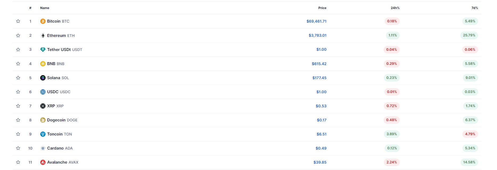Sort the table by 24h% column
497x170 pixels.
tap(395, 8)
